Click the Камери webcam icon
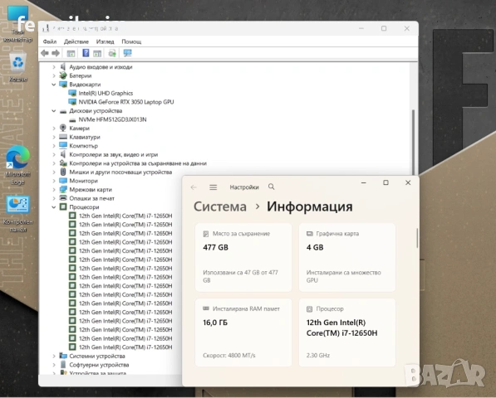 63,129
